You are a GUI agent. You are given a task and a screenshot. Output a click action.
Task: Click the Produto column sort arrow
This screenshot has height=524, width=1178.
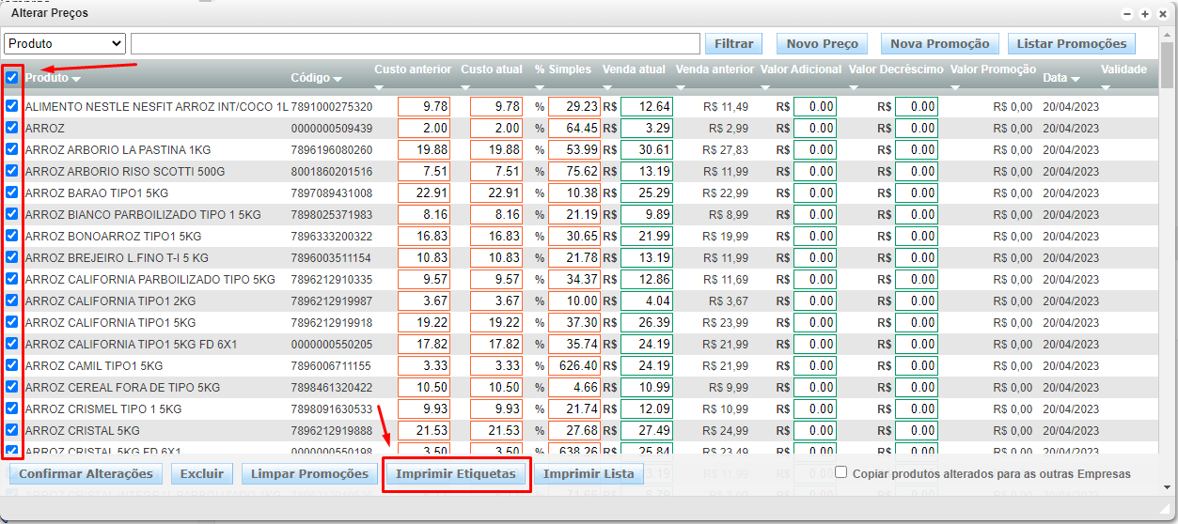click(76, 79)
